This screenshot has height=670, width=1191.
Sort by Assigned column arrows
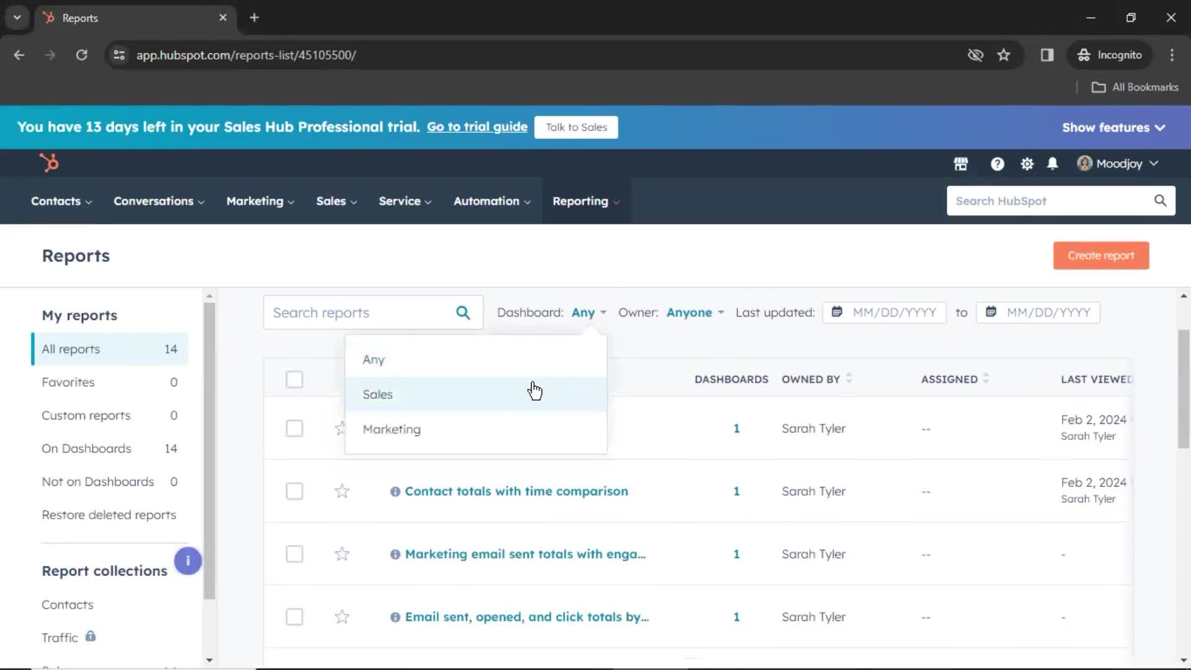[986, 378]
